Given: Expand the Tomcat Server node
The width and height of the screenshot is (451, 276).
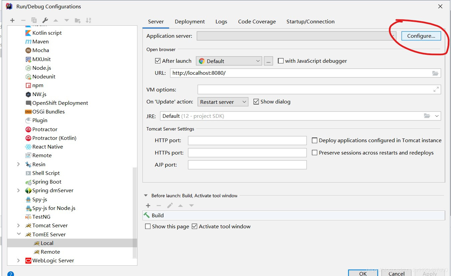Looking at the screenshot, I should [19, 225].
